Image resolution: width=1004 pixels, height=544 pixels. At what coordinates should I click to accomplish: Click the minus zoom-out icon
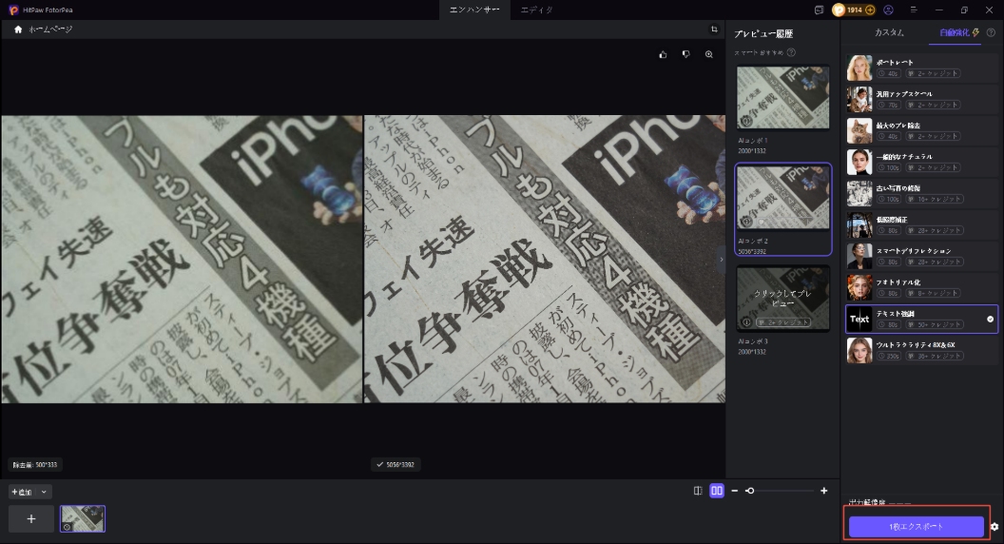(734, 491)
